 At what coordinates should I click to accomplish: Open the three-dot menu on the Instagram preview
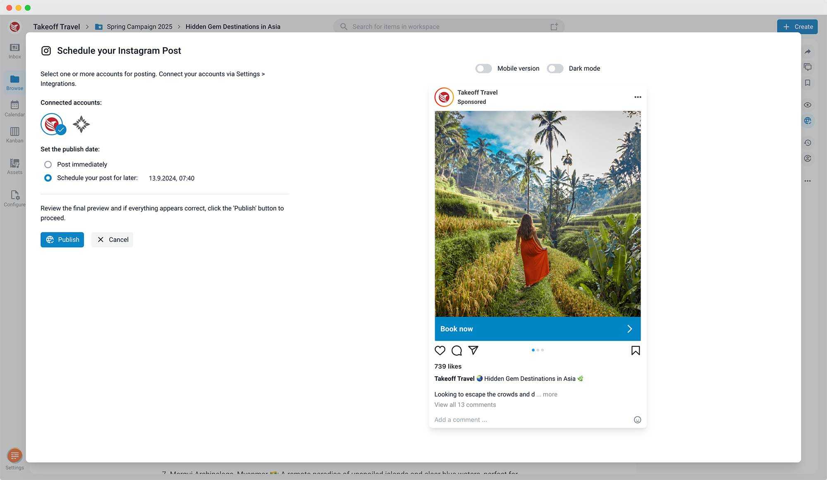(638, 97)
